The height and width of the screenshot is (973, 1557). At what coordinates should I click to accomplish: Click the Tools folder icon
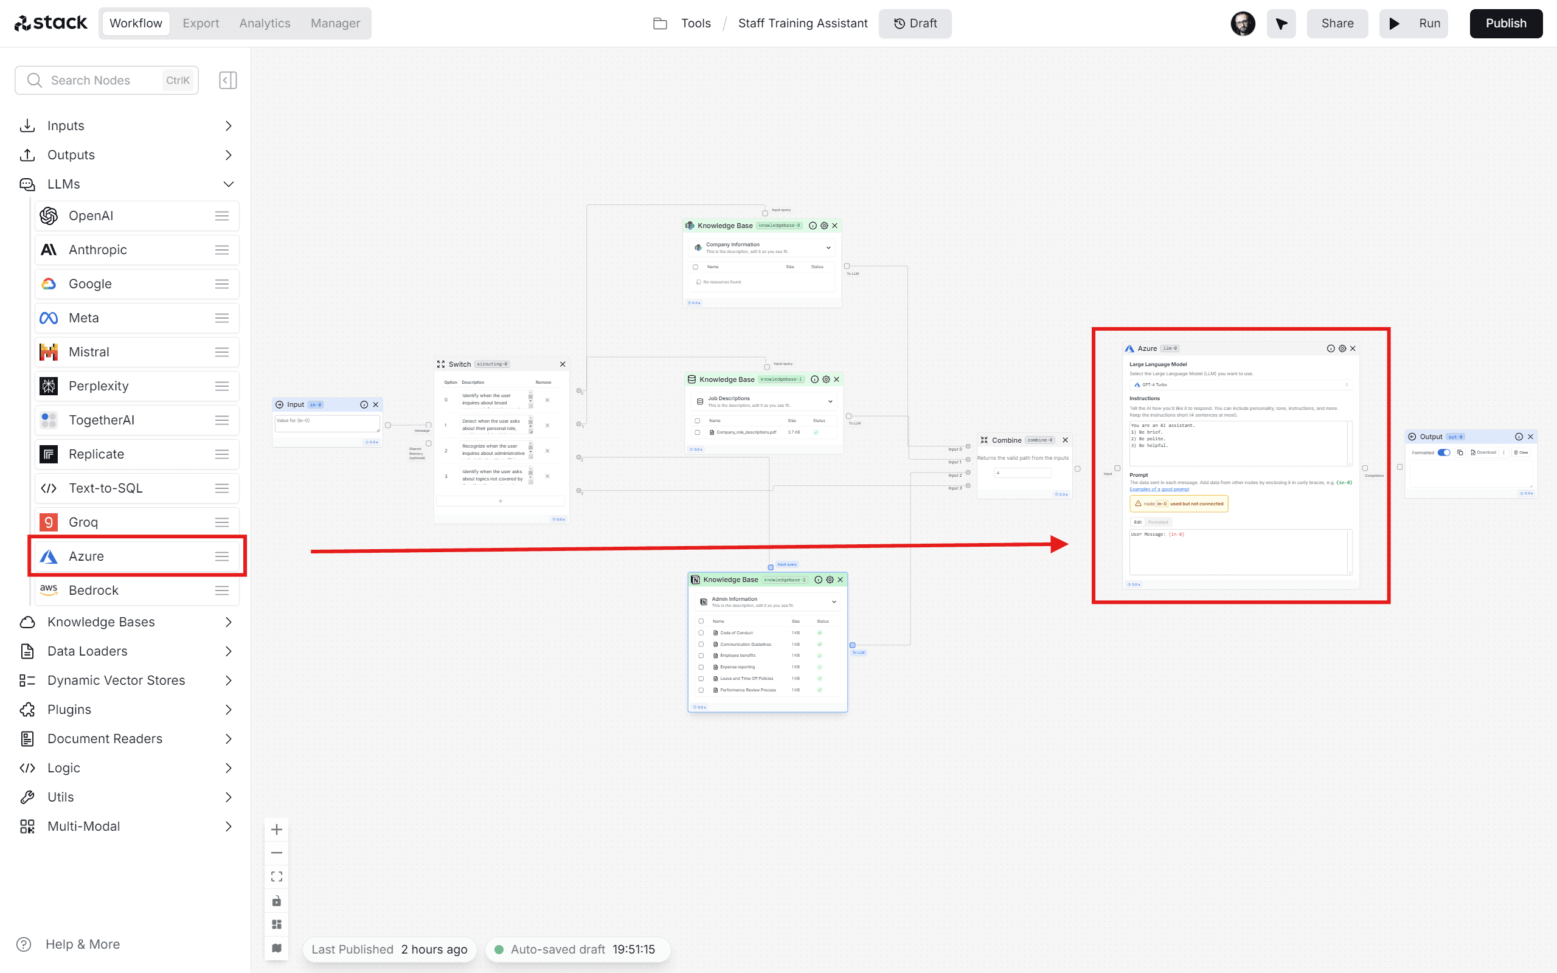(660, 24)
